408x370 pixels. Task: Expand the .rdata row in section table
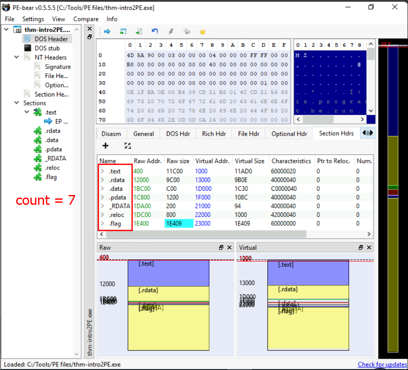[103, 180]
